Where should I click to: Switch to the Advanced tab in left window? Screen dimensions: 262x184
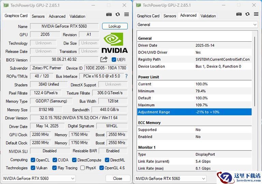pyautogui.click(x=57, y=16)
